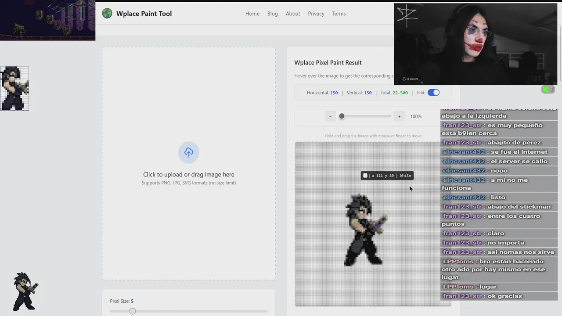Viewport: 562px width, 316px height.
Task: Click the Horizontal value 150
Action: pos(334,93)
